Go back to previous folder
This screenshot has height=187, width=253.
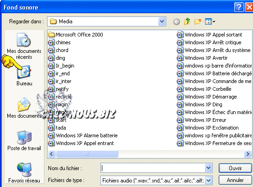pyautogui.click(x=177, y=21)
